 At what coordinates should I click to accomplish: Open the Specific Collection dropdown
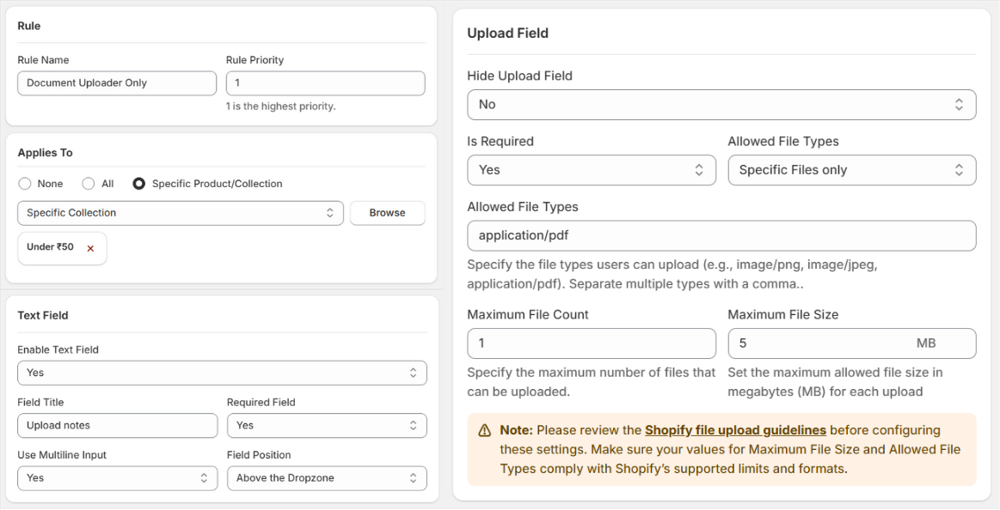(180, 213)
